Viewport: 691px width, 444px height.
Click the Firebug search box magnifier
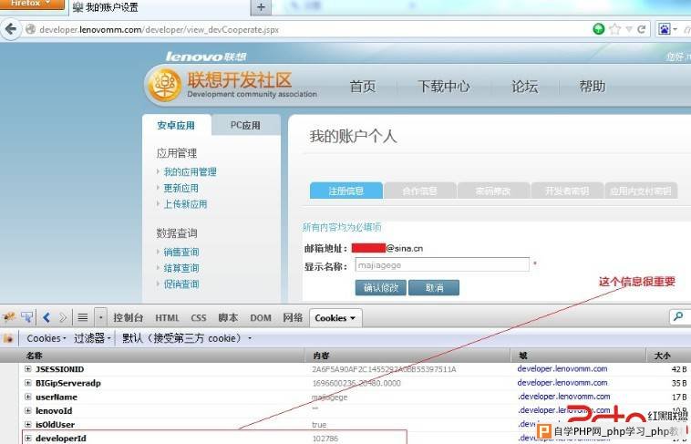[678, 316]
